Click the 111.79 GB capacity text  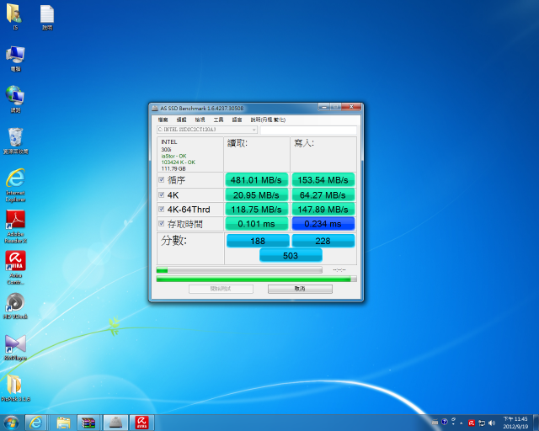tap(173, 168)
